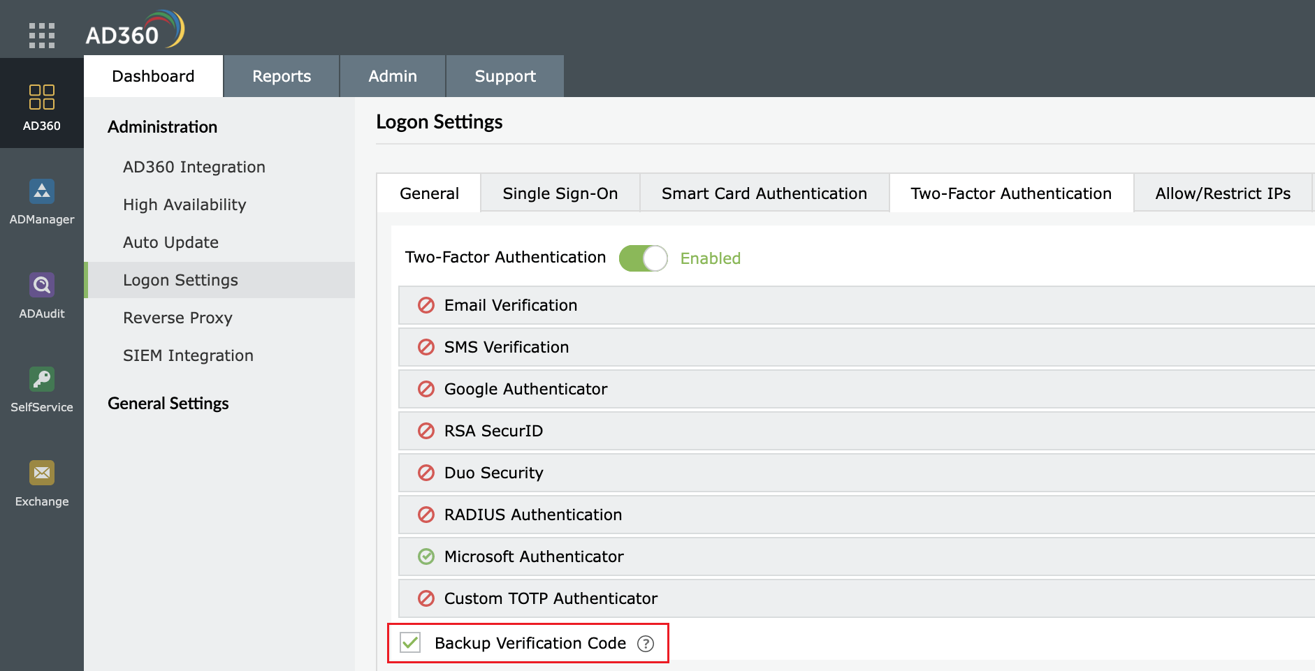Click the Custom TOTP Authenticator row
This screenshot has width=1315, height=671.
point(551,598)
